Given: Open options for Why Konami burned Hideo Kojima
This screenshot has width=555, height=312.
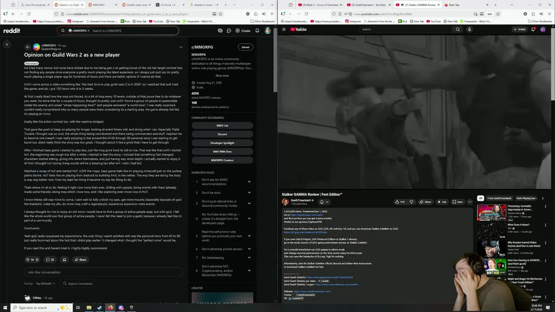Looking at the screenshot, I should click(x=545, y=243).
